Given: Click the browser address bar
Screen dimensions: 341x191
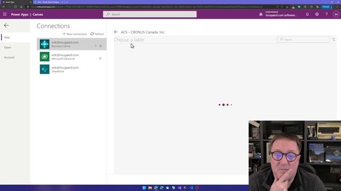Looking at the screenshot, I should click(150, 7).
